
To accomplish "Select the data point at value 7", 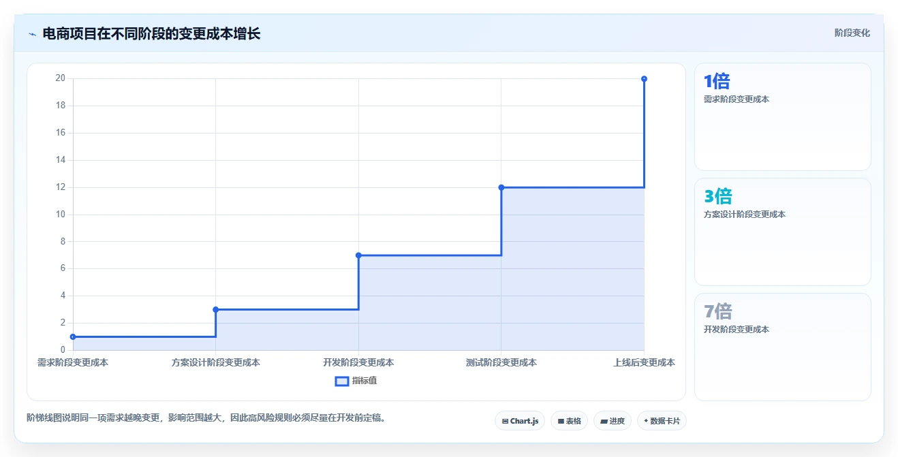I will [358, 255].
